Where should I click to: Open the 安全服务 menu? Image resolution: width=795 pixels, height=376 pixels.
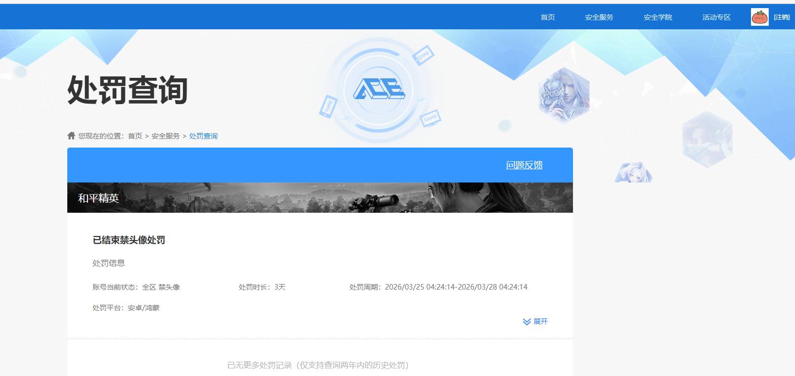pos(599,17)
